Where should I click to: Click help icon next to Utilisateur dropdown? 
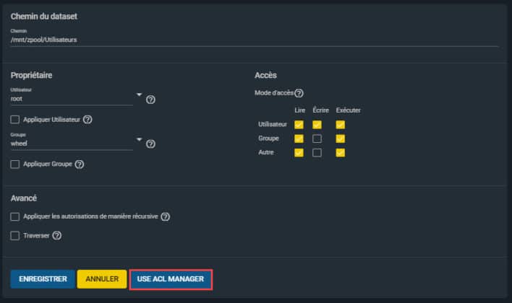coord(150,100)
